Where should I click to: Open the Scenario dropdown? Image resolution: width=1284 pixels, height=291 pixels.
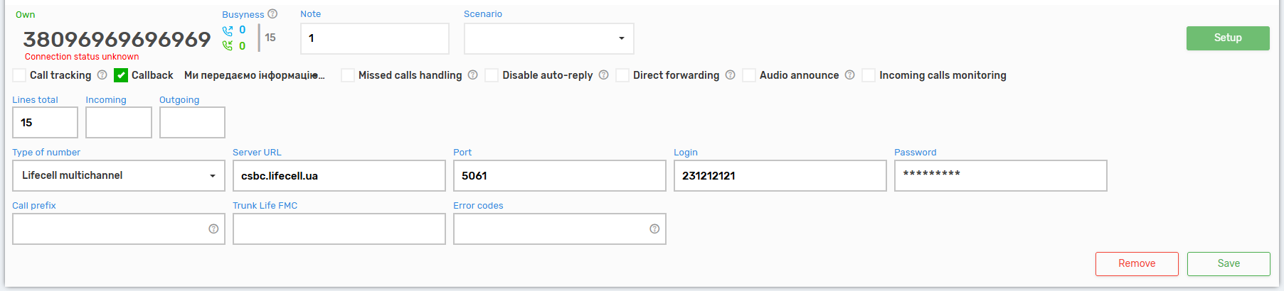click(548, 38)
